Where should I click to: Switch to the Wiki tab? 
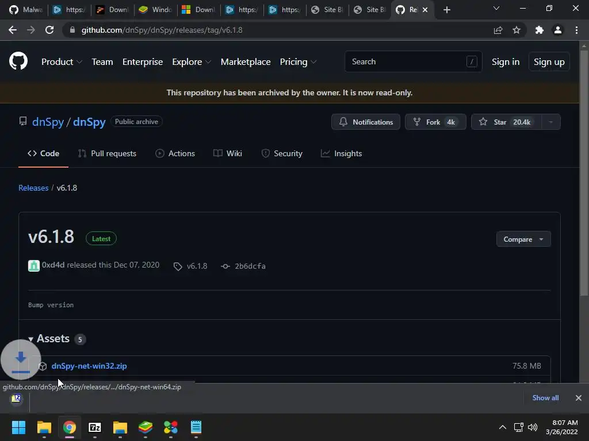(228, 153)
